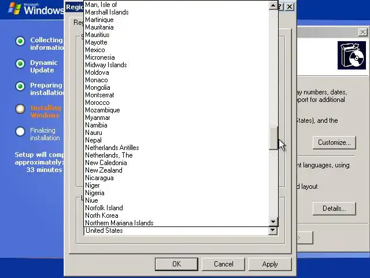Screen dimensions: 370x278
Task: Select Nepal in the list
Action: (x=176, y=140)
